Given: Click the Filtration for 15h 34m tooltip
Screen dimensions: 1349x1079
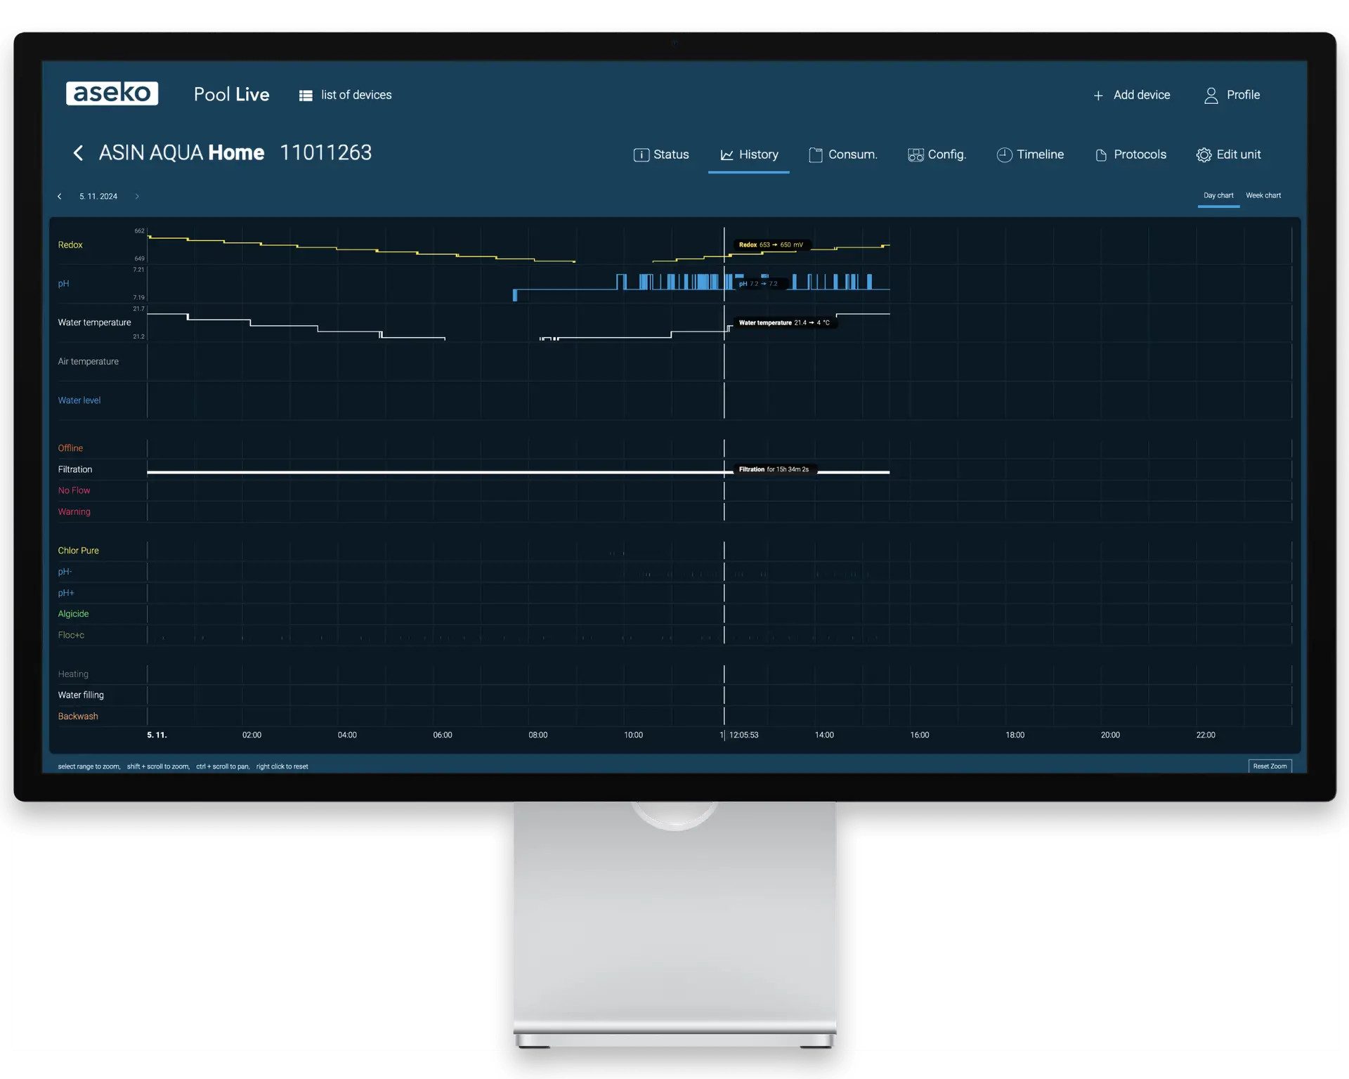Looking at the screenshot, I should (x=774, y=469).
